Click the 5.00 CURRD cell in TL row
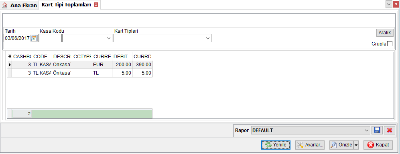Image resolution: width=400 pixels, height=154 pixels. click(142, 73)
